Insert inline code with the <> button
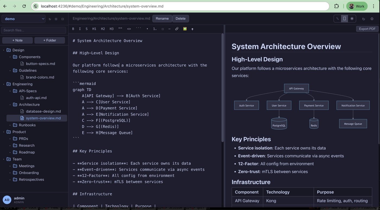 point(129,29)
